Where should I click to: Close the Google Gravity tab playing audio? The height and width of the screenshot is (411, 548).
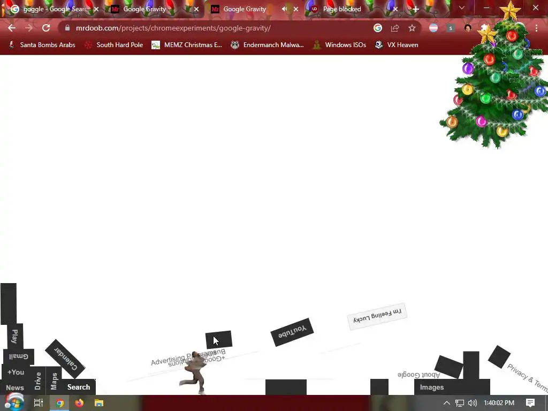click(x=296, y=10)
